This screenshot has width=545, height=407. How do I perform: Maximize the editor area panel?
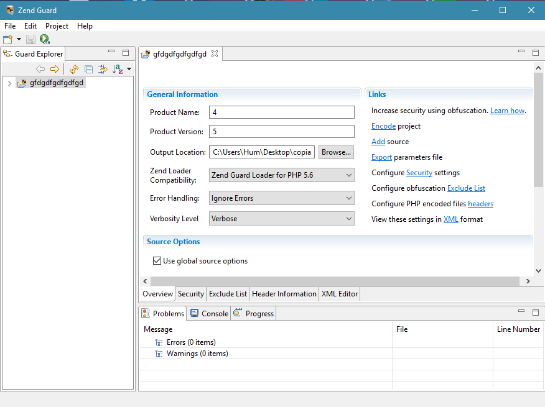(536, 53)
